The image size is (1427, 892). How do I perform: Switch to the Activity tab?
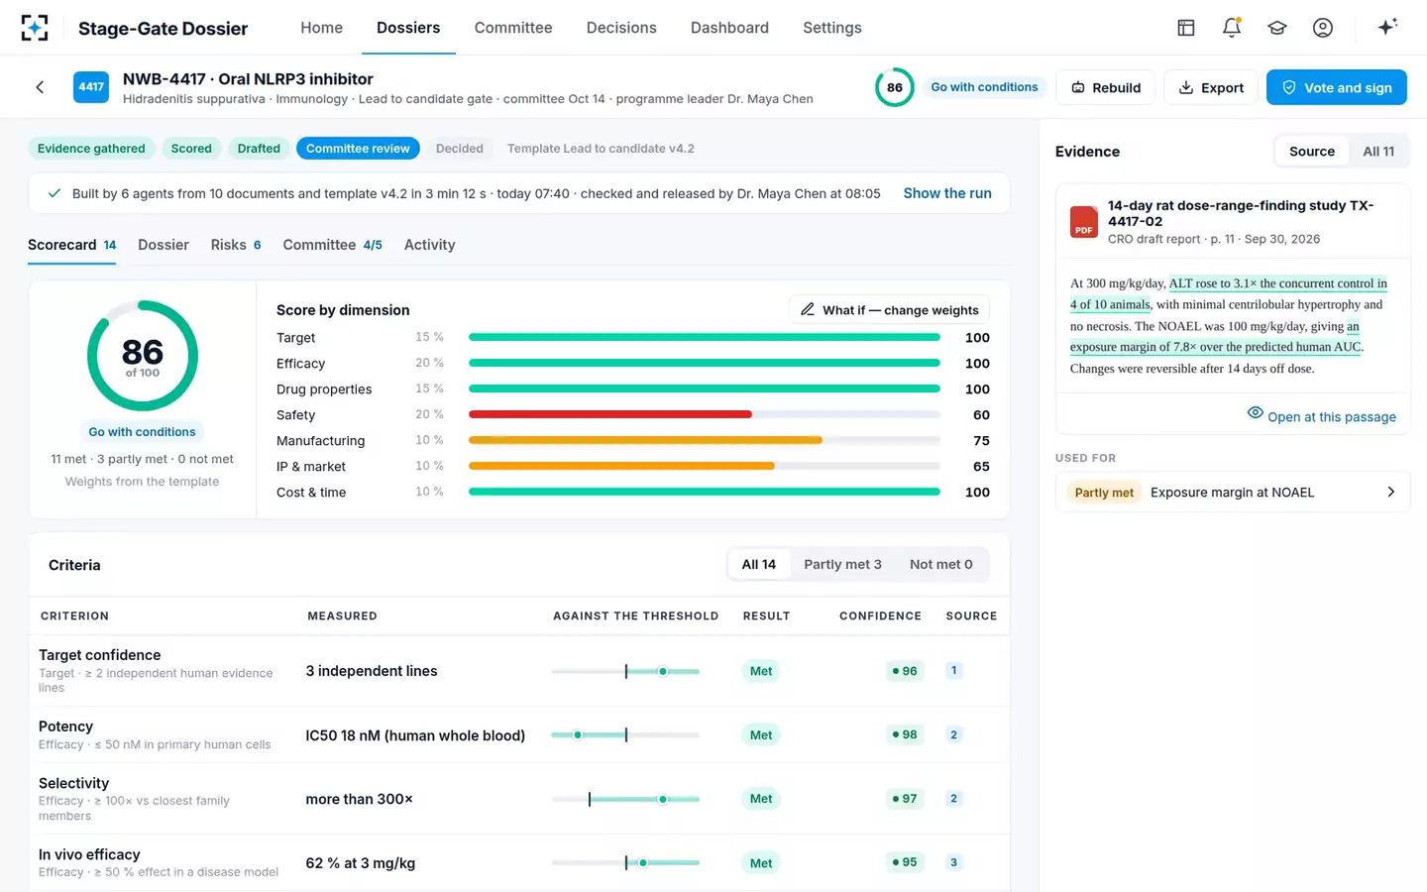[430, 245]
